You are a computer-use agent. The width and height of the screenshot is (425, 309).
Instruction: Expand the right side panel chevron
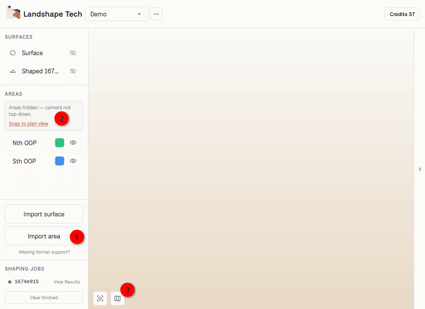[420, 169]
